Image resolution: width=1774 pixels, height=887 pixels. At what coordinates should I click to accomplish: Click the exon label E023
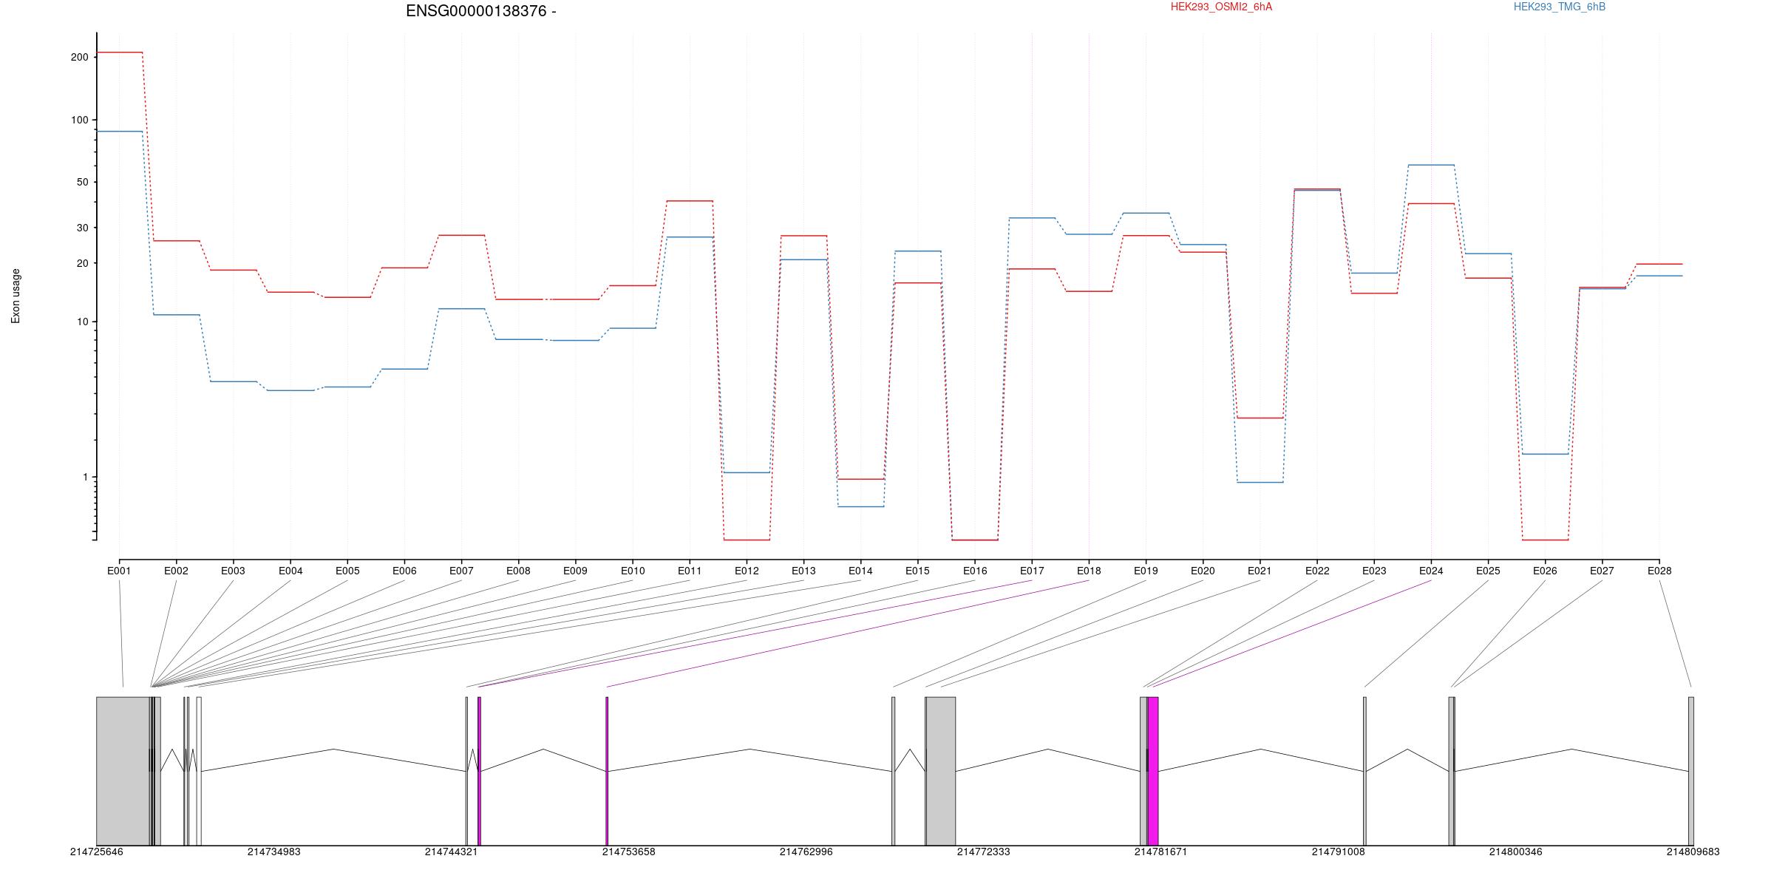[x=1374, y=571]
